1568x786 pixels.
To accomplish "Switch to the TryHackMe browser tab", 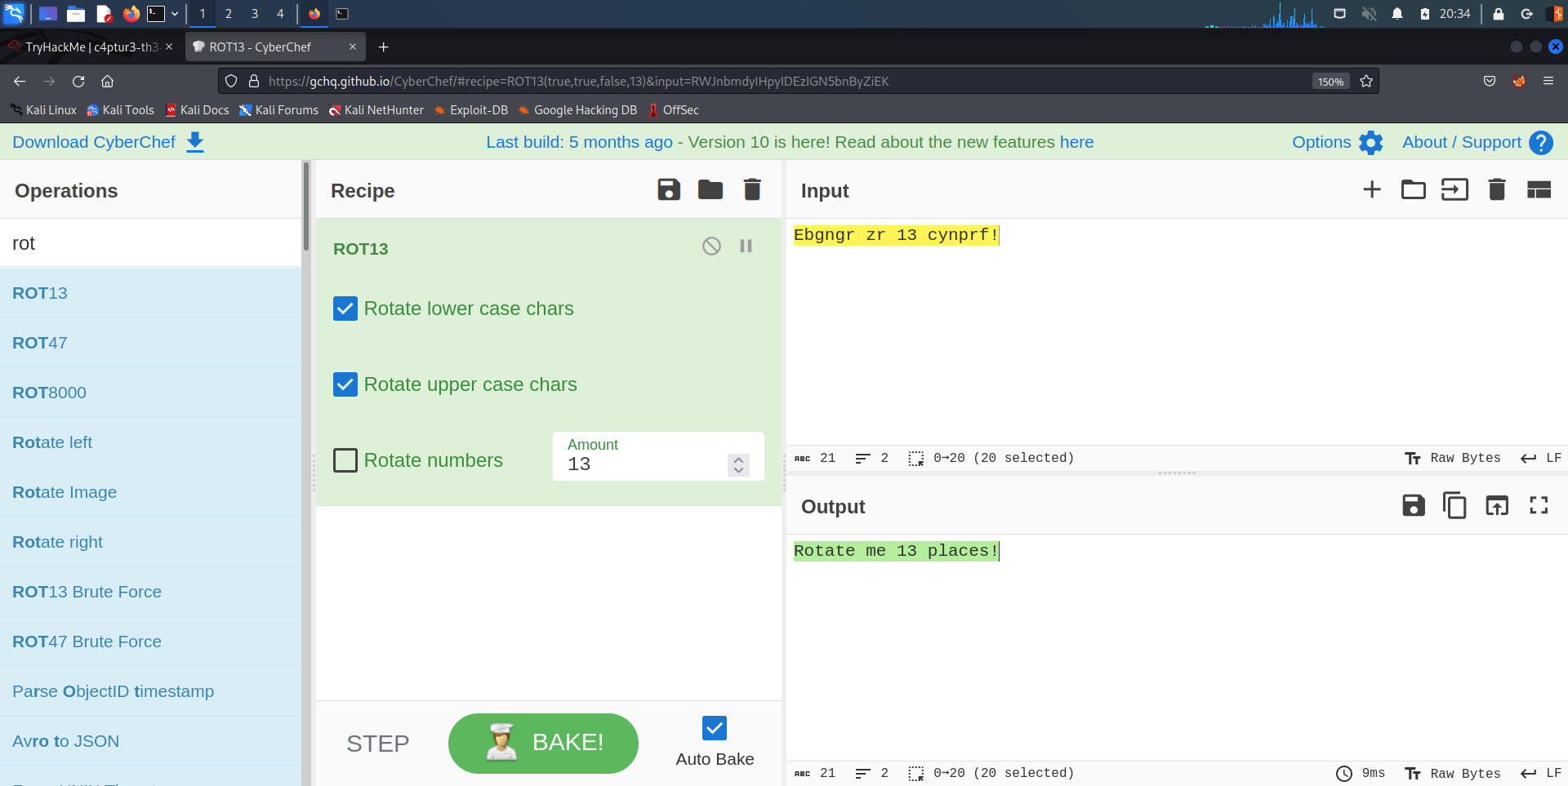I will pos(90,47).
